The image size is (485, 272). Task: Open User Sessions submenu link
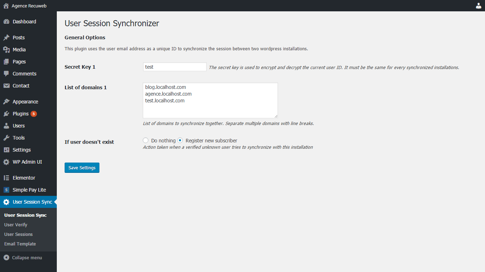tap(18, 234)
